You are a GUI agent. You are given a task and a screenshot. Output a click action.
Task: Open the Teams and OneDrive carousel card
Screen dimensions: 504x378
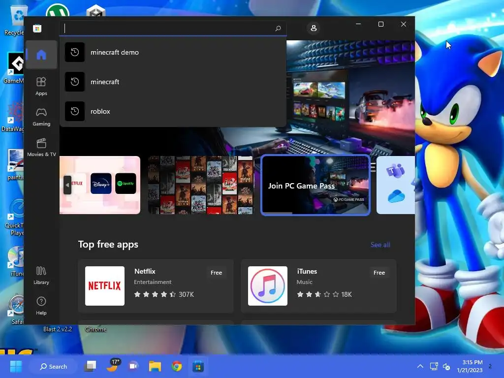pyautogui.click(x=396, y=185)
